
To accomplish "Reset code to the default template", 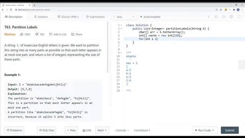I will (x=224, y=16).
